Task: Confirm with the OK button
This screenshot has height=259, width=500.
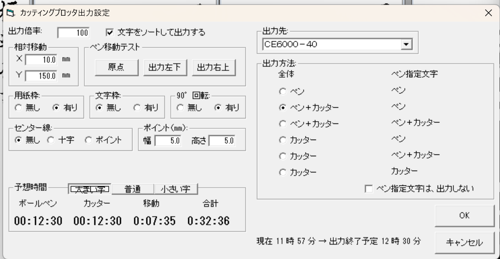Action: (465, 215)
